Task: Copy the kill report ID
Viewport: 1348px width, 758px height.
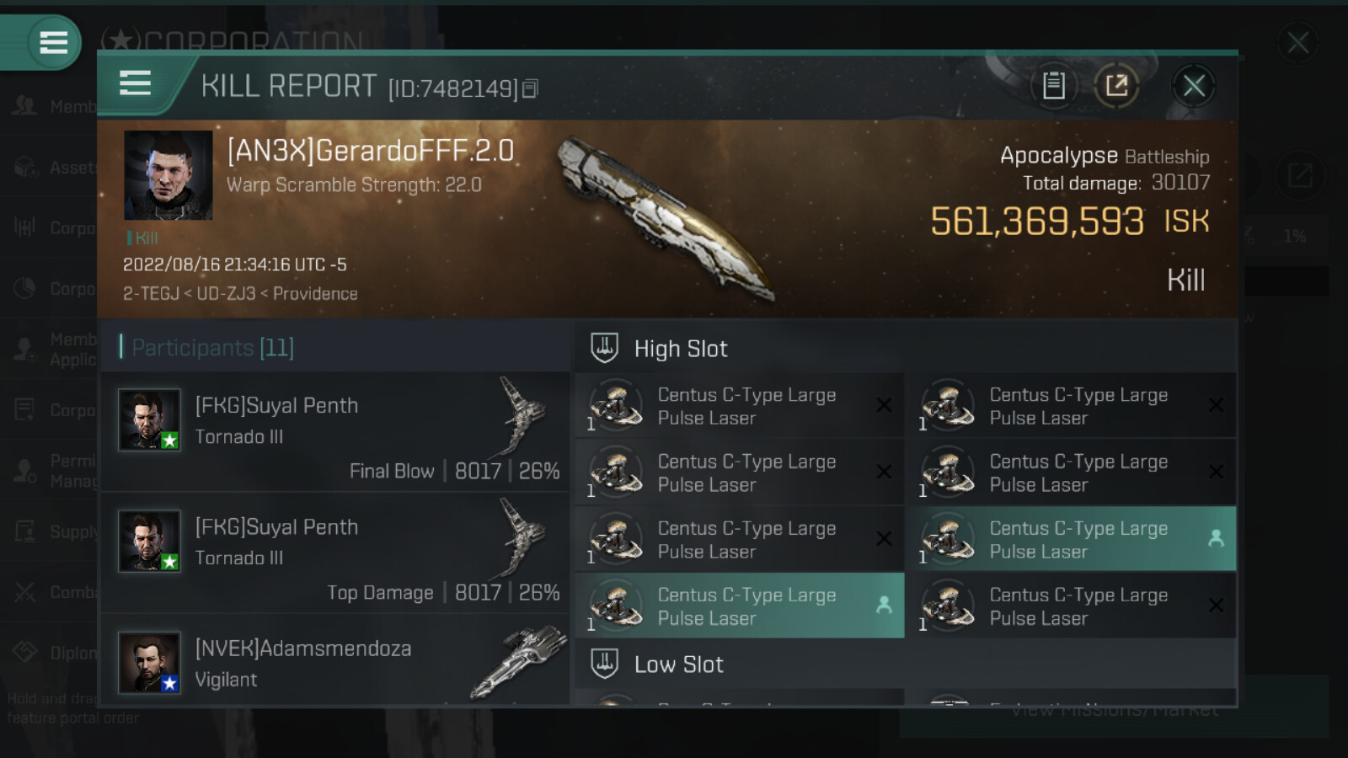Action: click(x=530, y=88)
